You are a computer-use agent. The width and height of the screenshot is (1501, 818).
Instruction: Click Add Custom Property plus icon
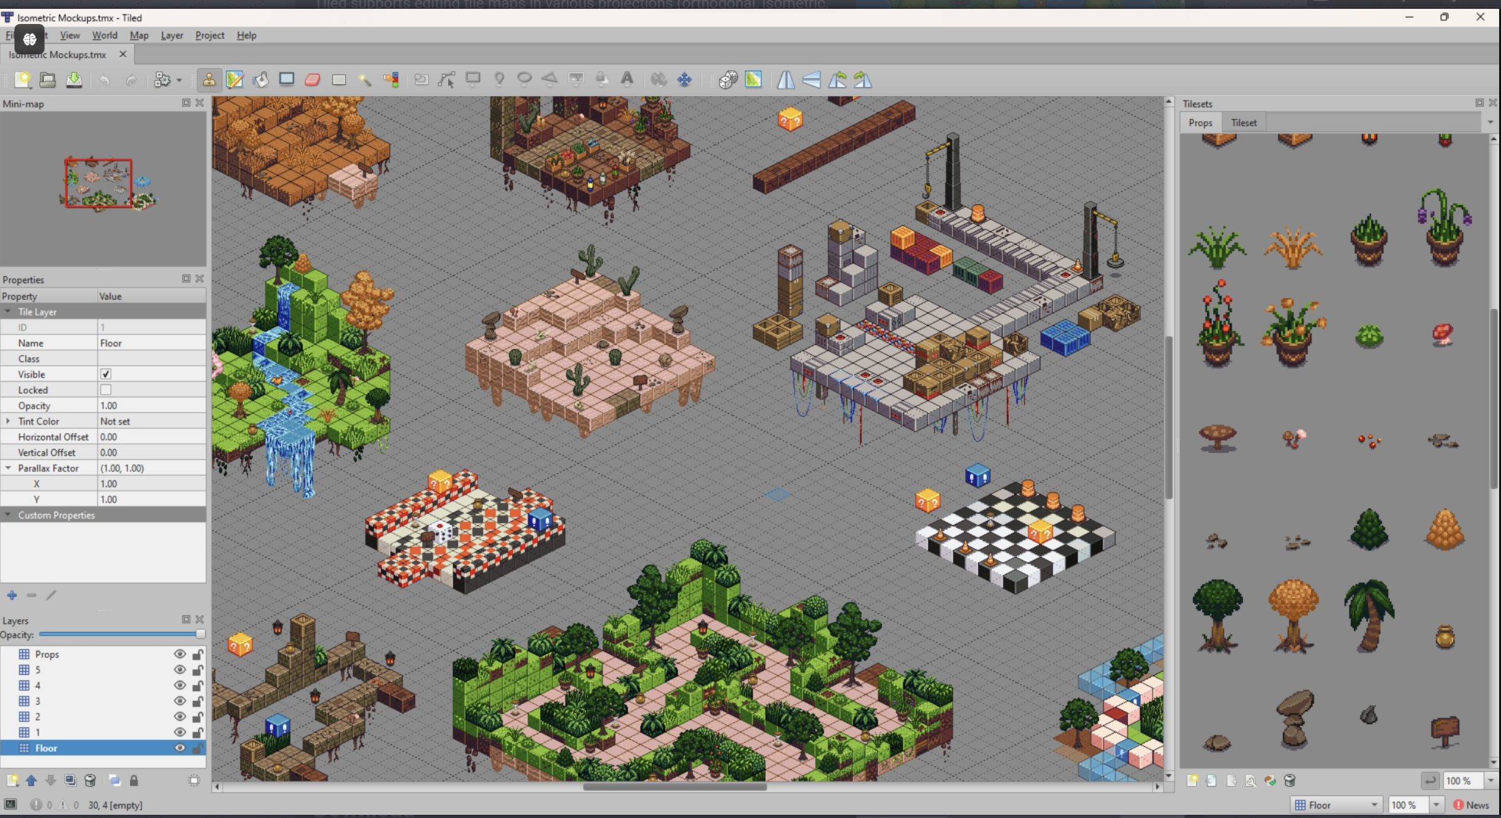[x=12, y=595]
